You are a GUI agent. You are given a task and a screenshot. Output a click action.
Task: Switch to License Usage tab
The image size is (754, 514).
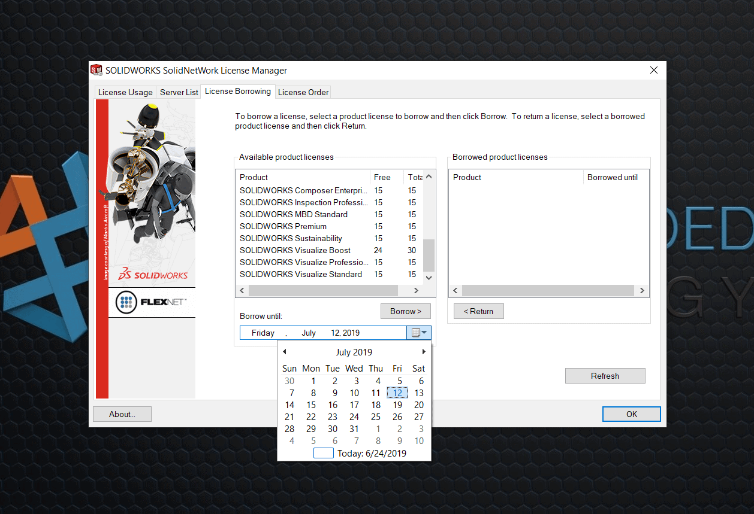coord(125,92)
